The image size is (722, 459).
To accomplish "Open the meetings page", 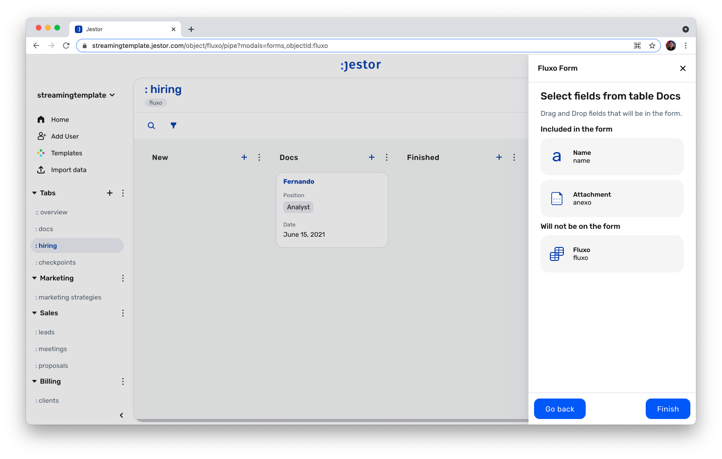I will click(51, 349).
